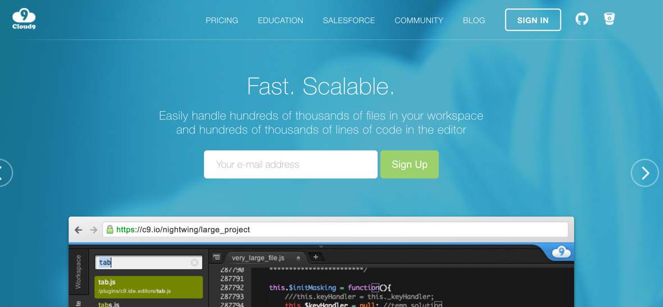Screen dimensions: 663x307
Task: Open the Blog page
Action: point(474,20)
